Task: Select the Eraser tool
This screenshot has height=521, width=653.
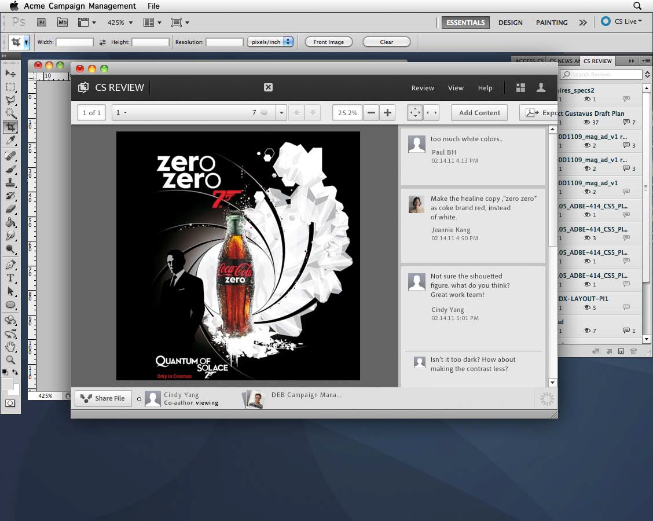Action: [x=10, y=209]
